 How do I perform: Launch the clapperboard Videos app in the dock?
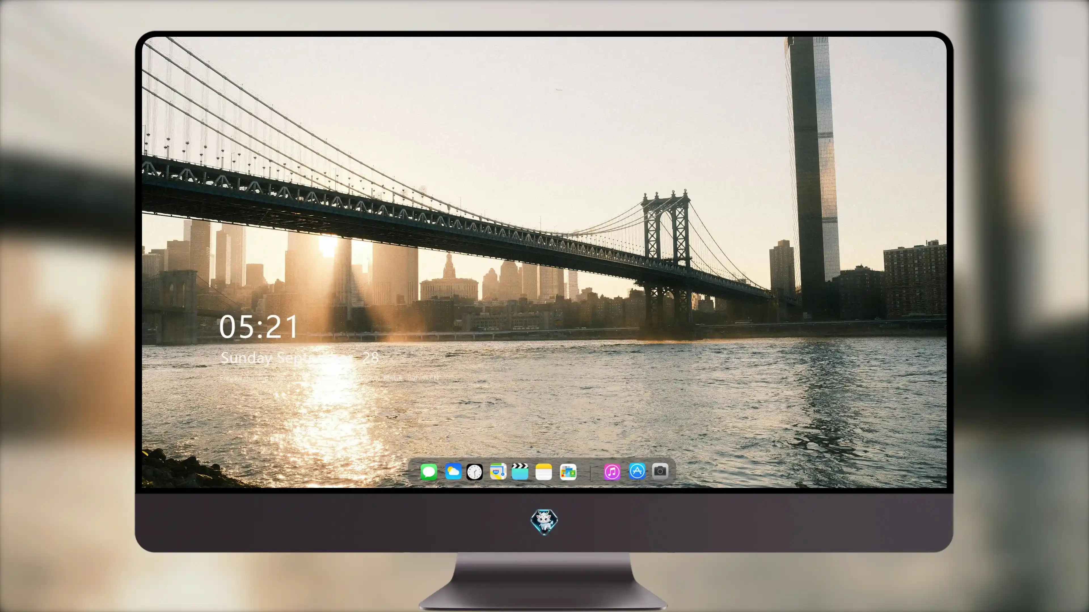(520, 471)
